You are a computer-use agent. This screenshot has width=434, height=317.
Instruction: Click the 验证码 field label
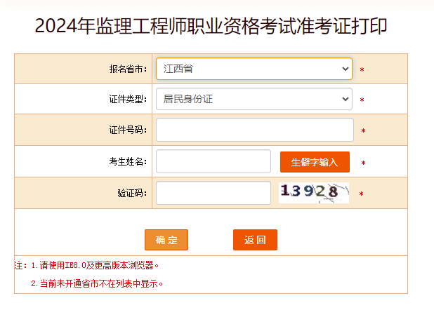pyautogui.click(x=132, y=193)
